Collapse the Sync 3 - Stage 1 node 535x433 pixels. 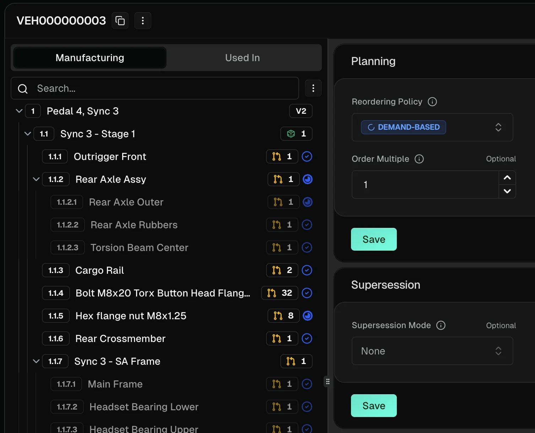[28, 134]
